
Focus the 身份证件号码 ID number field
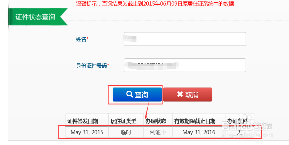[185, 65]
